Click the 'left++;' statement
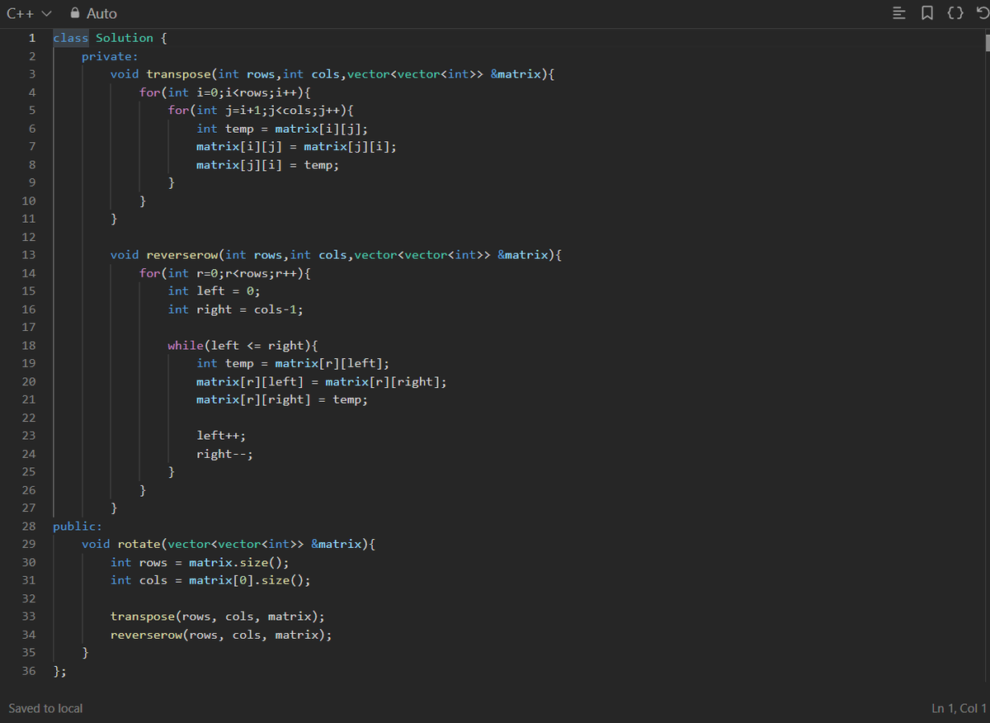990x723 pixels. (221, 436)
